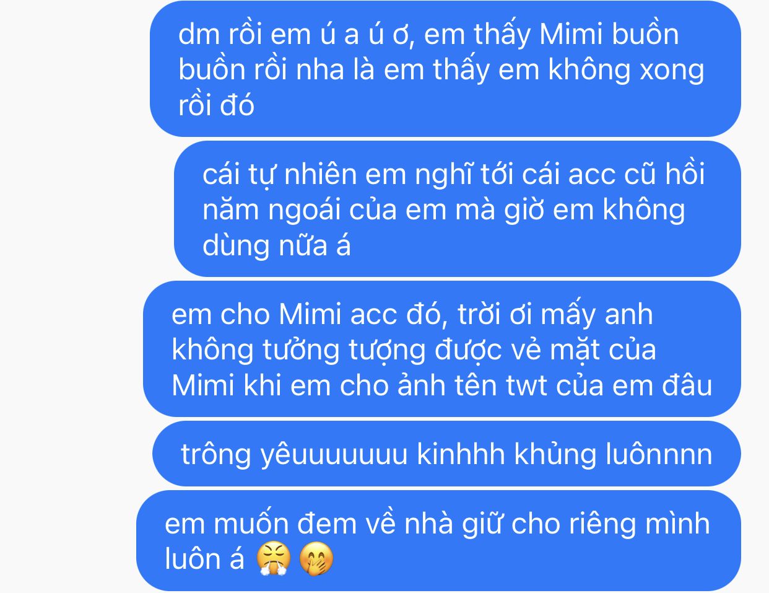Select the message about "cái acc cũ"
Image resolution: width=769 pixels, height=593 pixels.
pos(458,209)
